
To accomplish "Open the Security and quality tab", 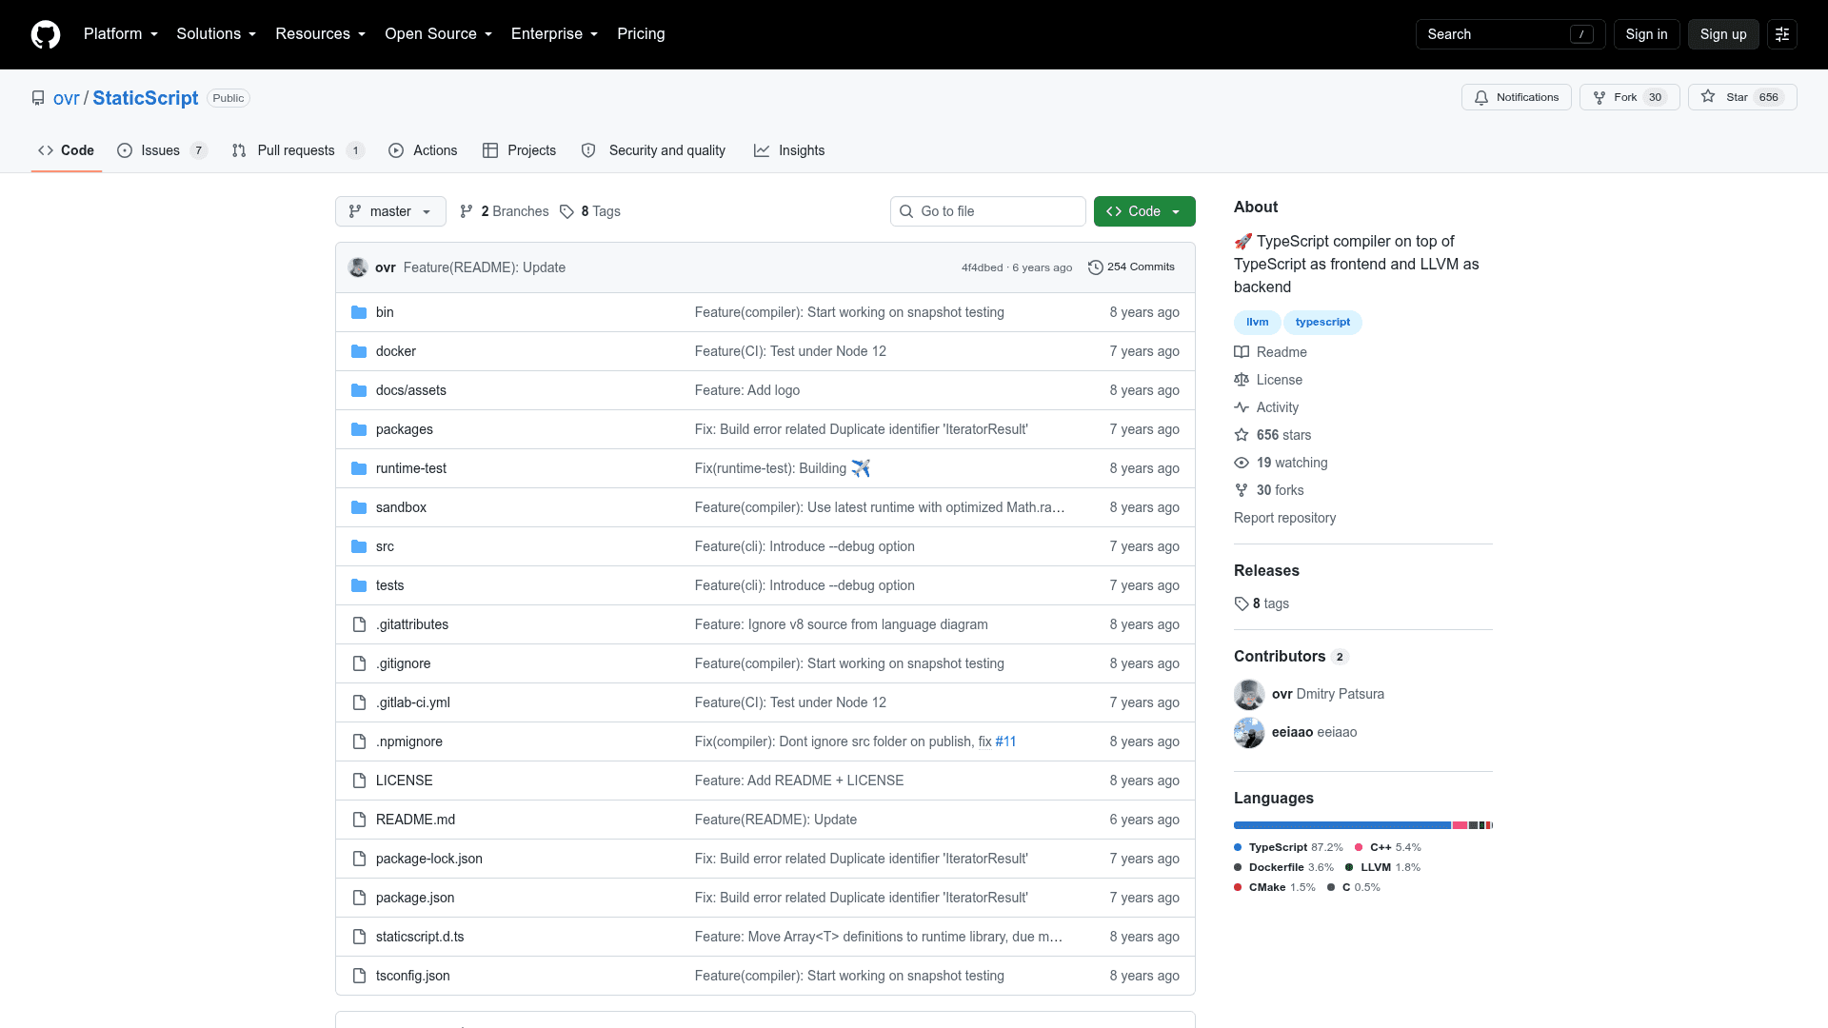I will click(653, 150).
